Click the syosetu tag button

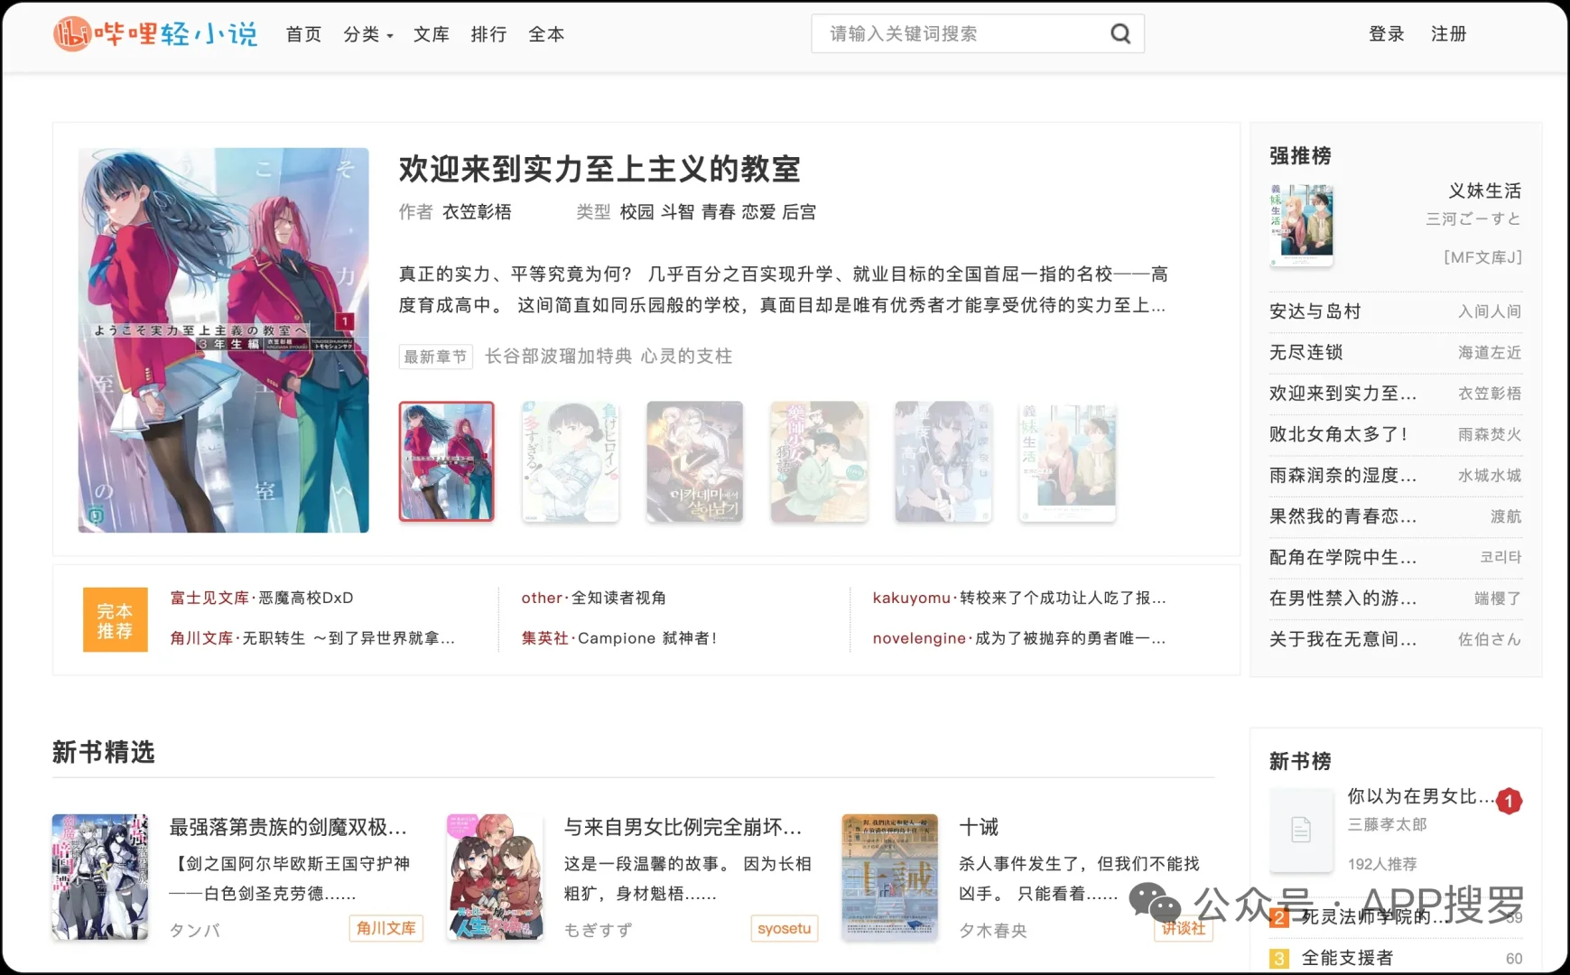click(784, 928)
